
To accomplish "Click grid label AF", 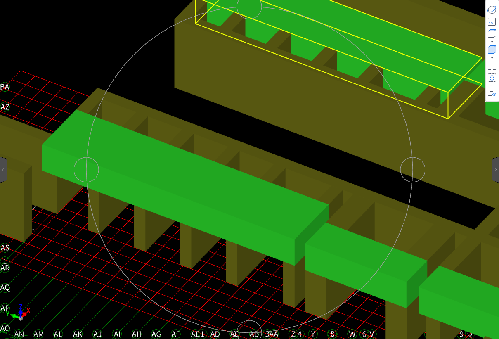I will (x=176, y=334).
